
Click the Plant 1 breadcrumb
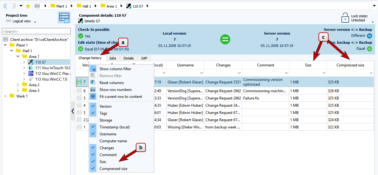click(61, 6)
